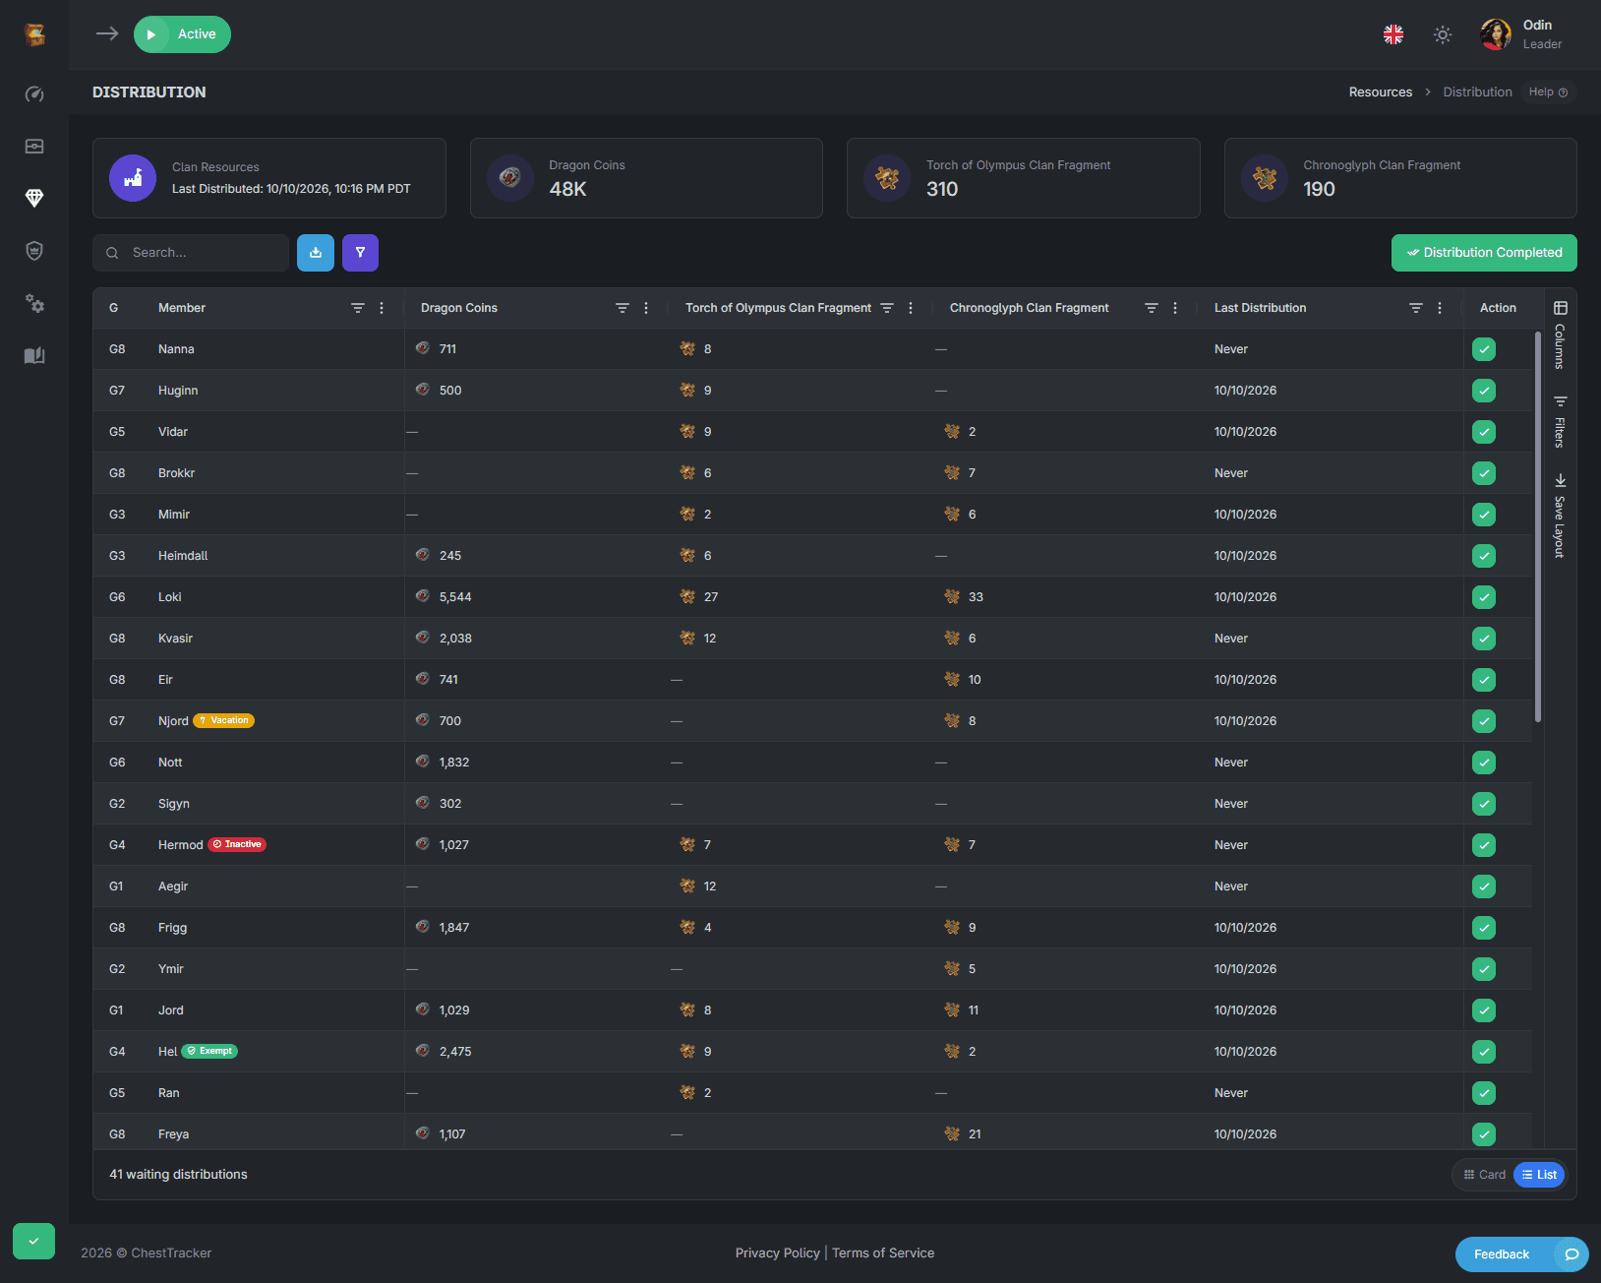Open Torch of Olympus column filter icon
The width and height of the screenshot is (1601, 1283).
click(x=887, y=308)
